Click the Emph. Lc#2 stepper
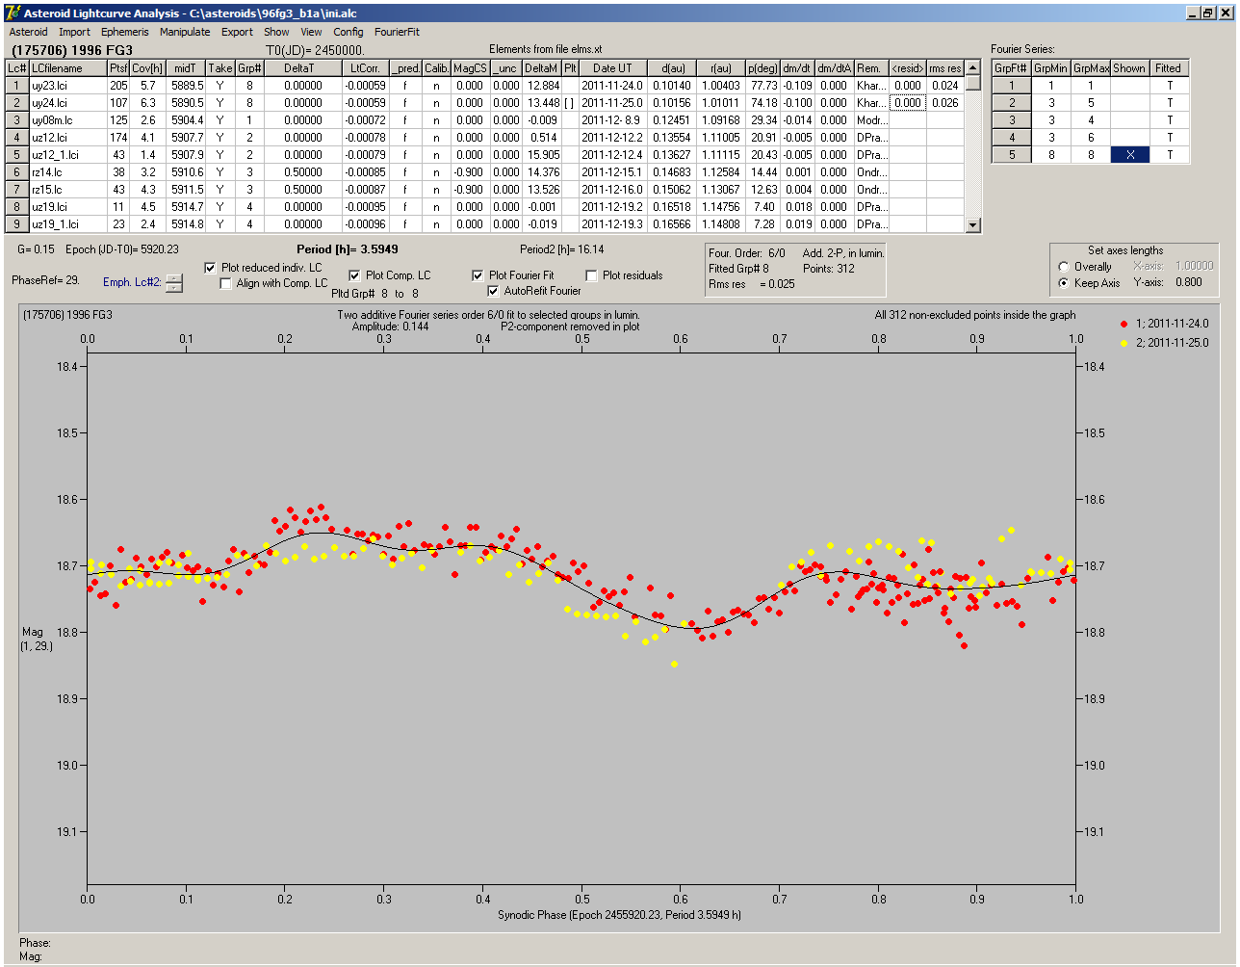The width and height of the screenshot is (1240, 967). [x=173, y=283]
